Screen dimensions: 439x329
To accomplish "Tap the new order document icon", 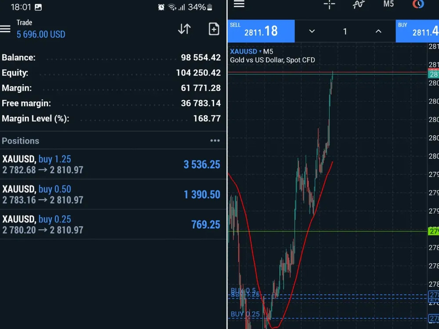I will click(214, 29).
